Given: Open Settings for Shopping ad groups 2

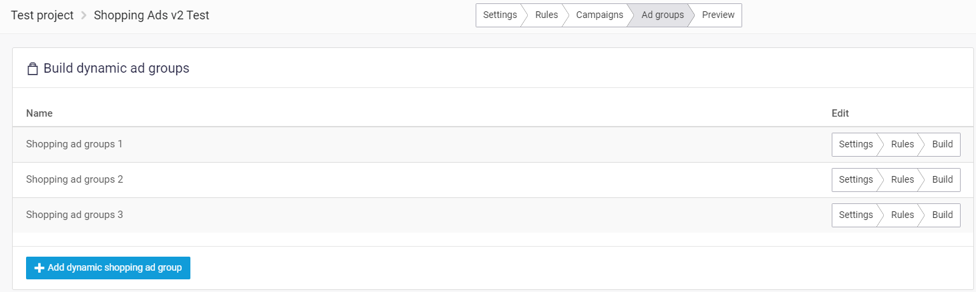Looking at the screenshot, I should click(855, 180).
